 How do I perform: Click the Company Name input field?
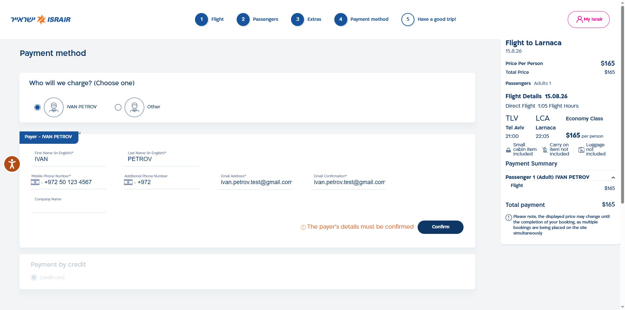pos(69,207)
